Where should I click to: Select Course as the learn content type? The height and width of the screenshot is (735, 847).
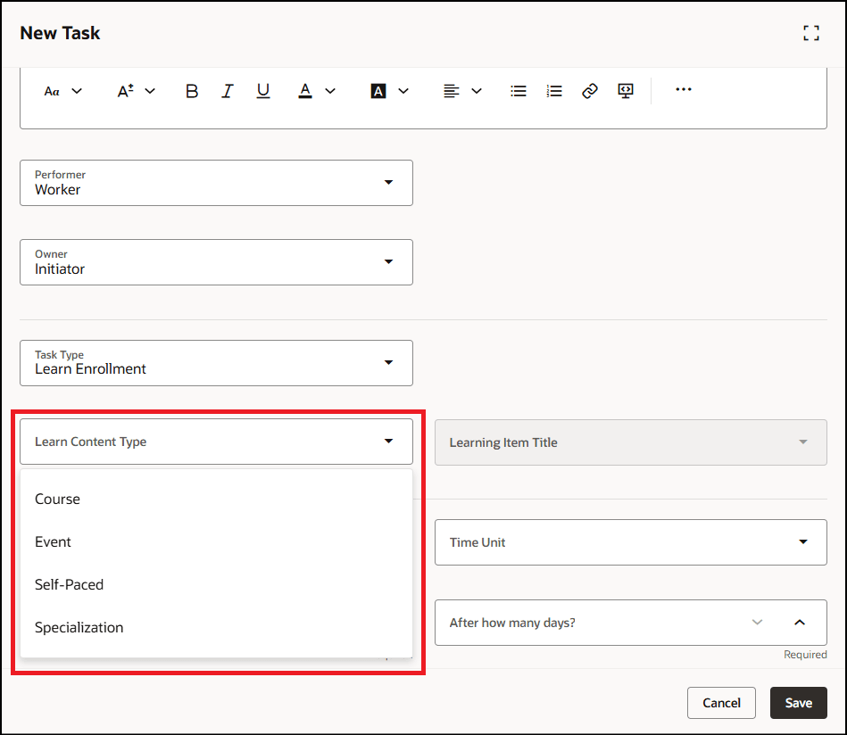[x=57, y=499]
